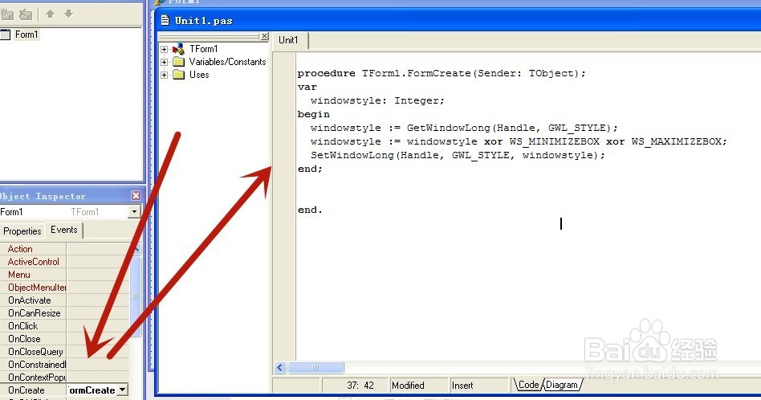Viewport: 761px width, 400px height.
Task: Select the Variables/Constants folder icon
Action: point(178,62)
